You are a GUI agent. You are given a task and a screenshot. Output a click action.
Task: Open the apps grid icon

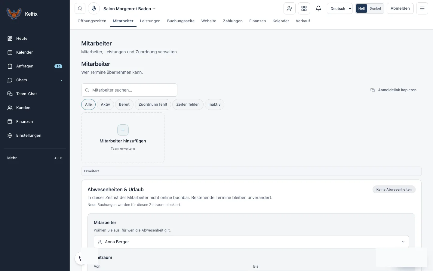click(x=304, y=8)
